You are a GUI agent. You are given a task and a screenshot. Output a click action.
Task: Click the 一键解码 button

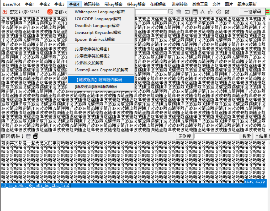[x=252, y=12]
